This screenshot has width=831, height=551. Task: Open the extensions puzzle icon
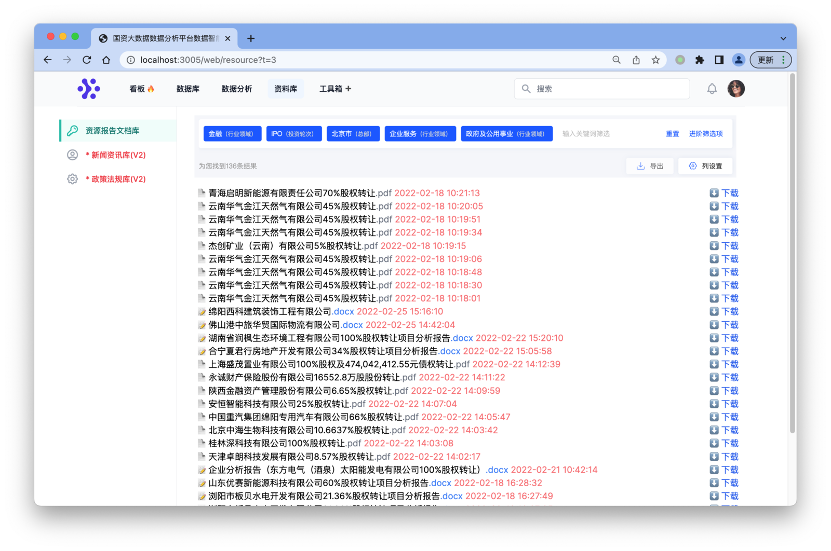click(700, 60)
